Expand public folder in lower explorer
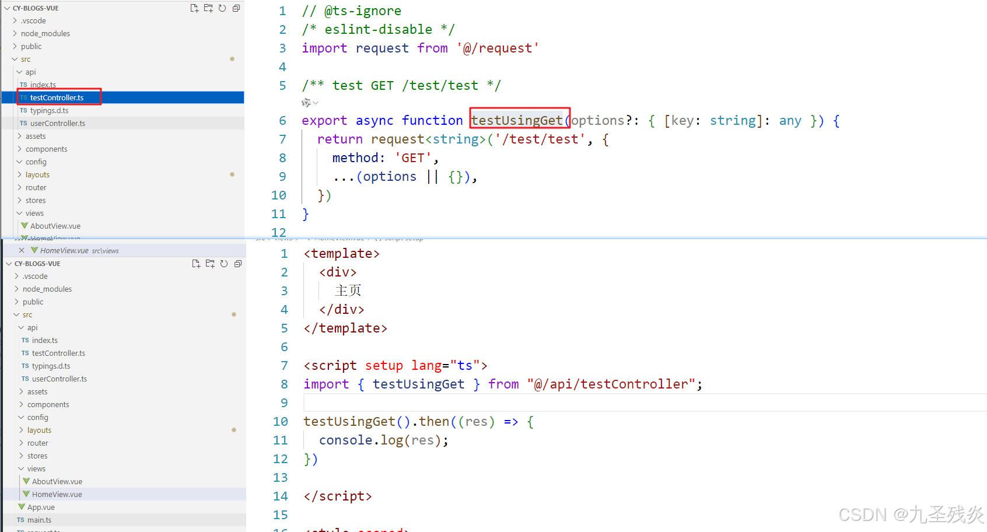This screenshot has height=532, width=987. (125, 302)
